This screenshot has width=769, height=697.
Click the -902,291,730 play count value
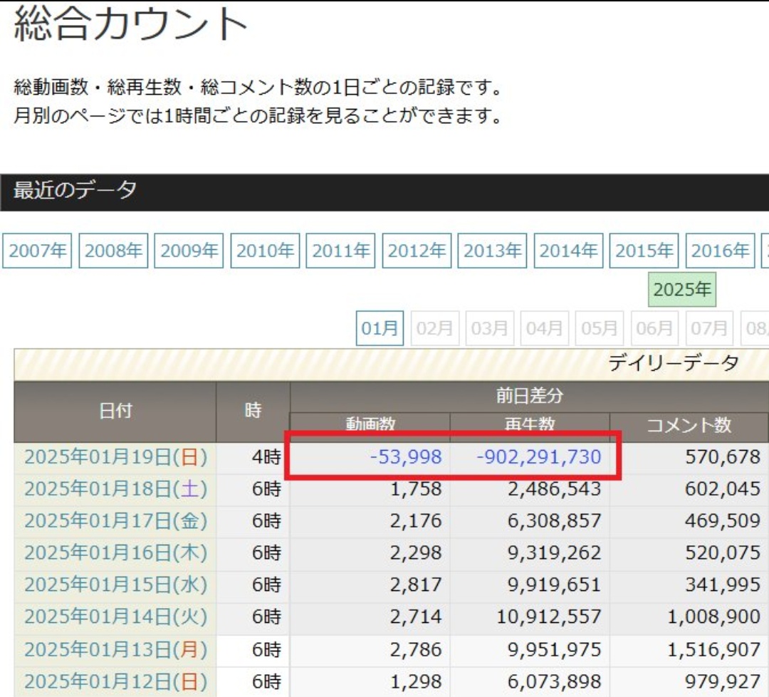538,456
